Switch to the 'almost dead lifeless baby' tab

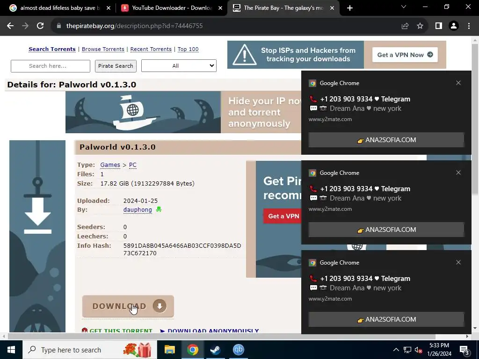pos(60,8)
